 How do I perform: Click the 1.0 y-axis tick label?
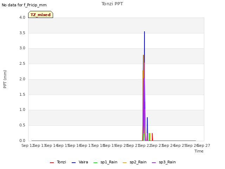click(x=22, y=109)
